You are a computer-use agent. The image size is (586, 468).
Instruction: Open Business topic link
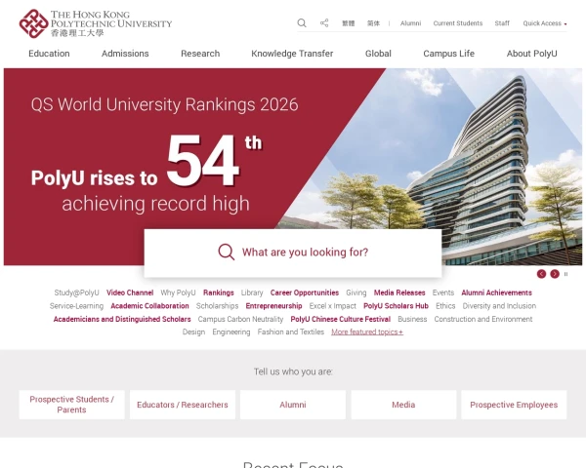tap(412, 319)
